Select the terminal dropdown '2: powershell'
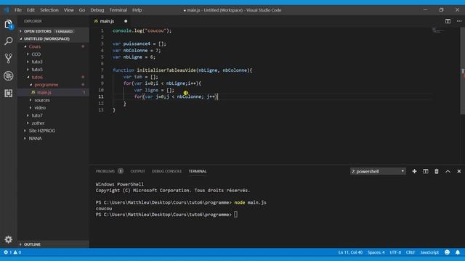 pyautogui.click(x=378, y=171)
